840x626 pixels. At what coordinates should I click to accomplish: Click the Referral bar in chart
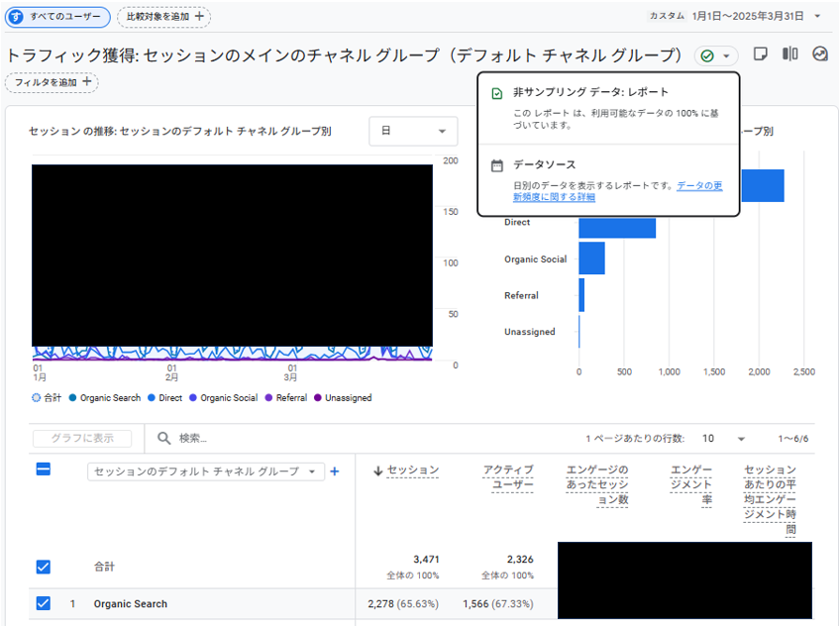(x=581, y=295)
